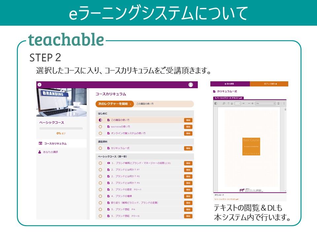Go to previous page in PDF viewer

click(228, 103)
